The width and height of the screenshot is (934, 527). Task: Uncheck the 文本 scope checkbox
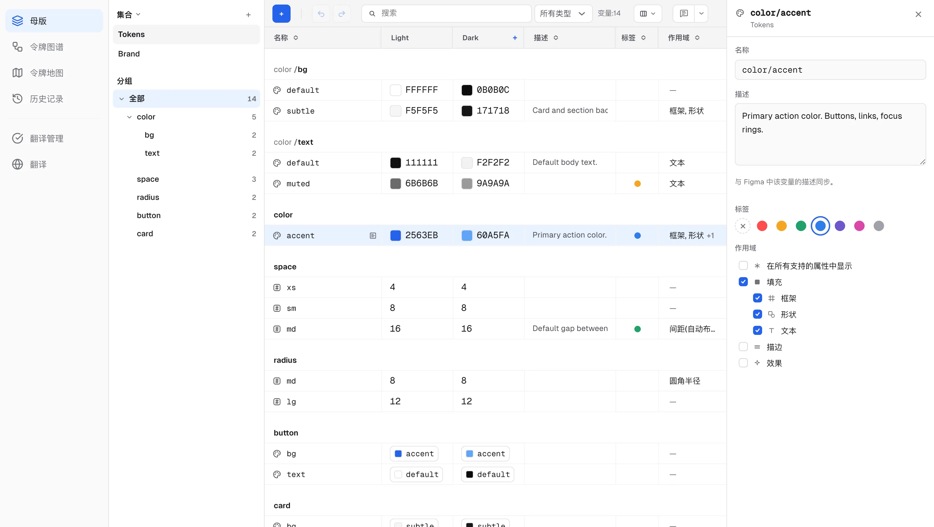(x=758, y=330)
